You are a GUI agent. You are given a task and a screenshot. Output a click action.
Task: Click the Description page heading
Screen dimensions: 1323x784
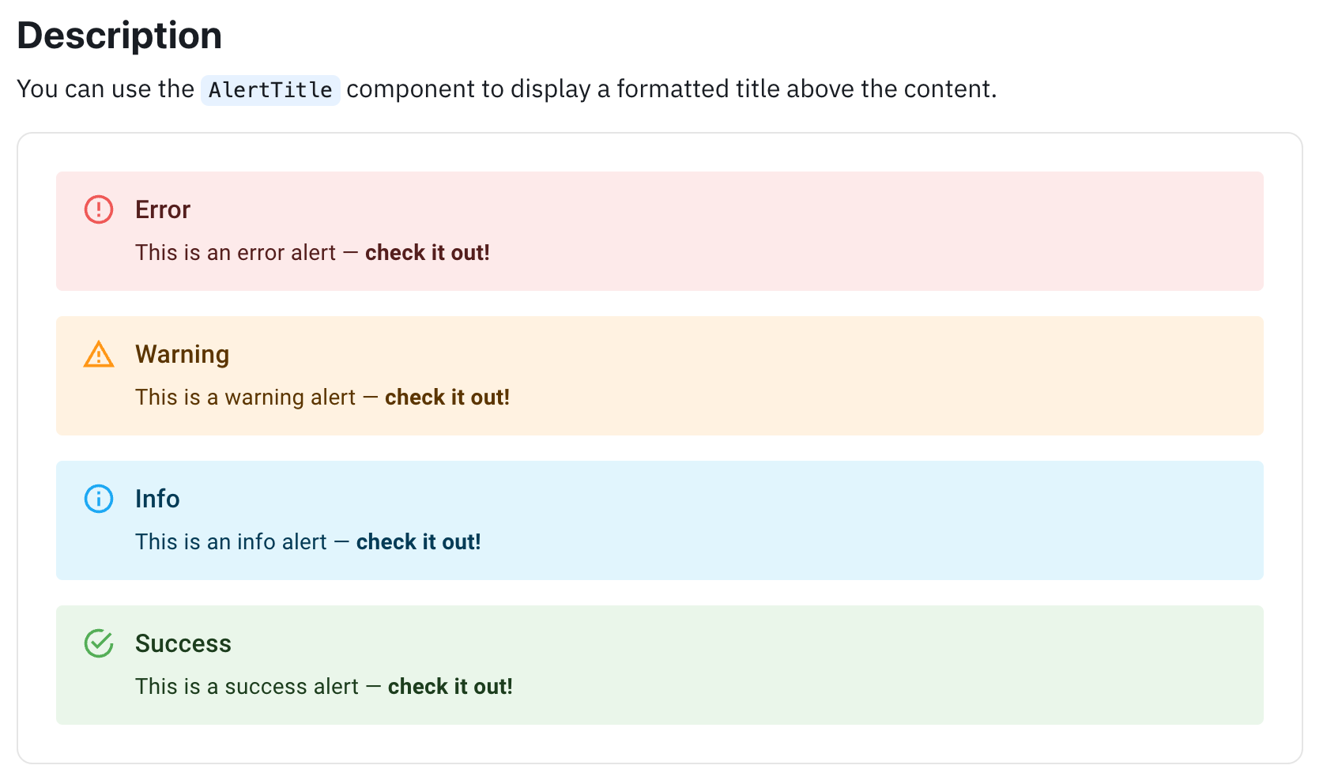(119, 35)
